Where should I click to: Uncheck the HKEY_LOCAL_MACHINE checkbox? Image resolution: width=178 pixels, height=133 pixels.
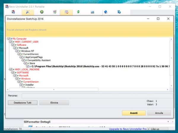click(x=11, y=69)
